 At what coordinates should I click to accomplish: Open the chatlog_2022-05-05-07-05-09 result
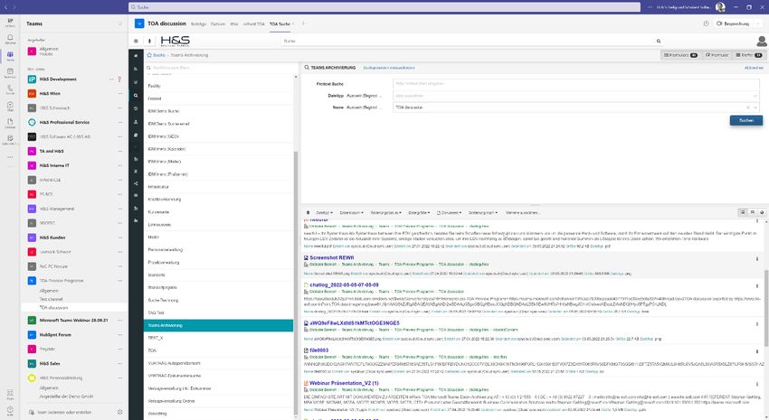tap(344, 285)
